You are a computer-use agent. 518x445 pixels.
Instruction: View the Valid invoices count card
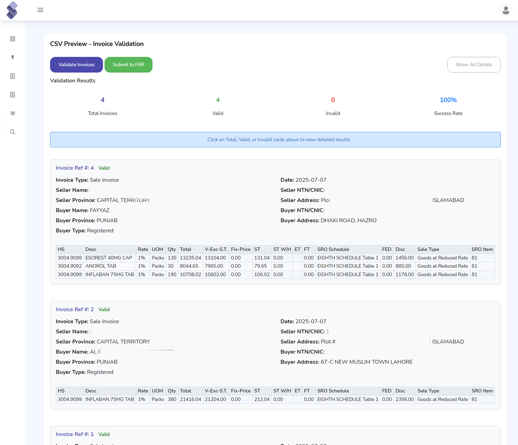tap(218, 106)
